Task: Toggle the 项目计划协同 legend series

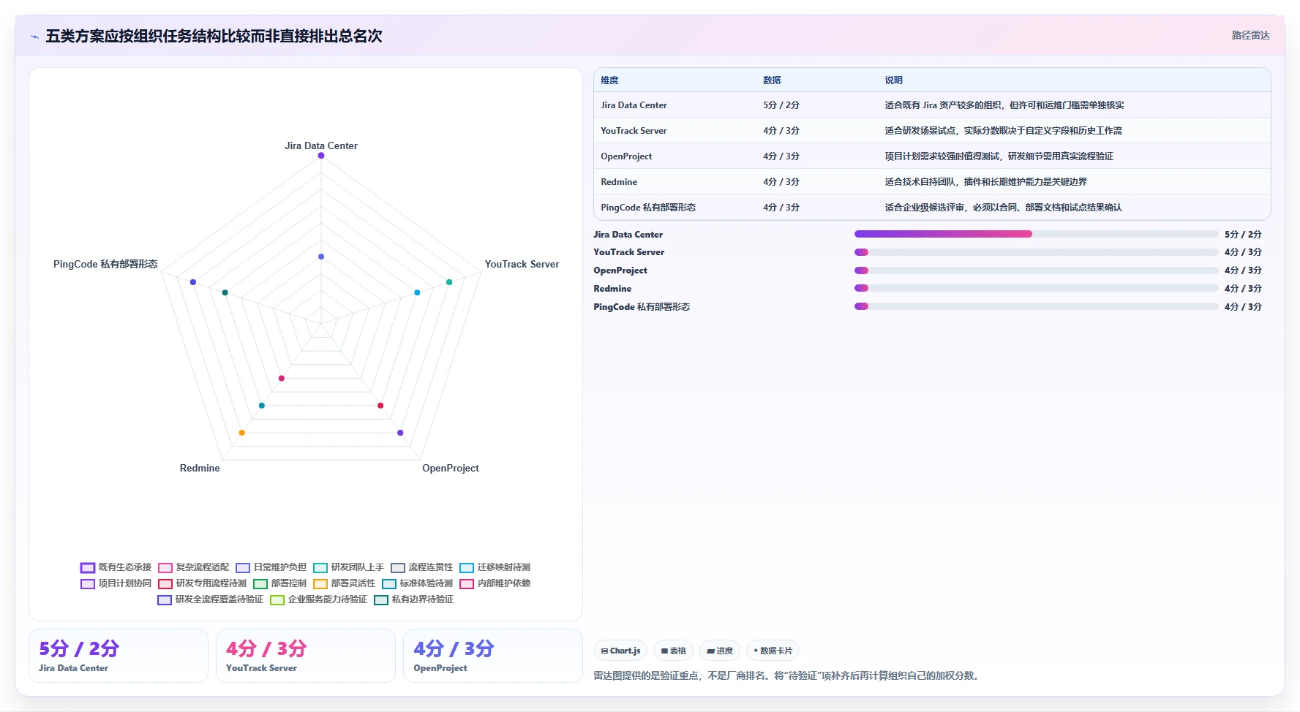Action: click(116, 583)
